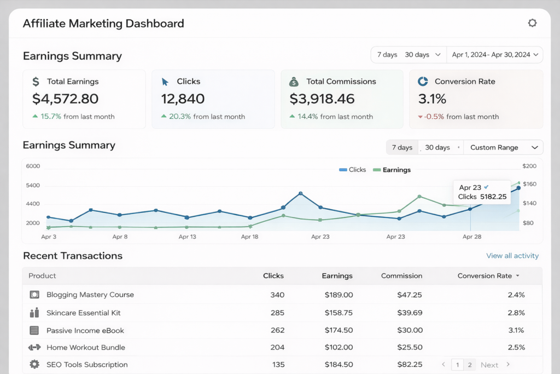Click Next to view more transactions
Image resolution: width=560 pixels, height=374 pixels.
(489, 365)
